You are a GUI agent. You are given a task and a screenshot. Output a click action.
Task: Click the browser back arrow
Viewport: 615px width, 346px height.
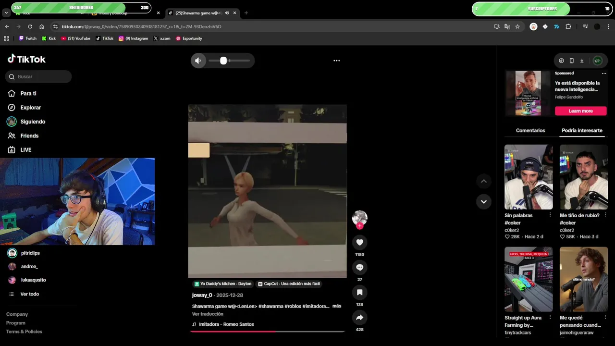[7, 26]
